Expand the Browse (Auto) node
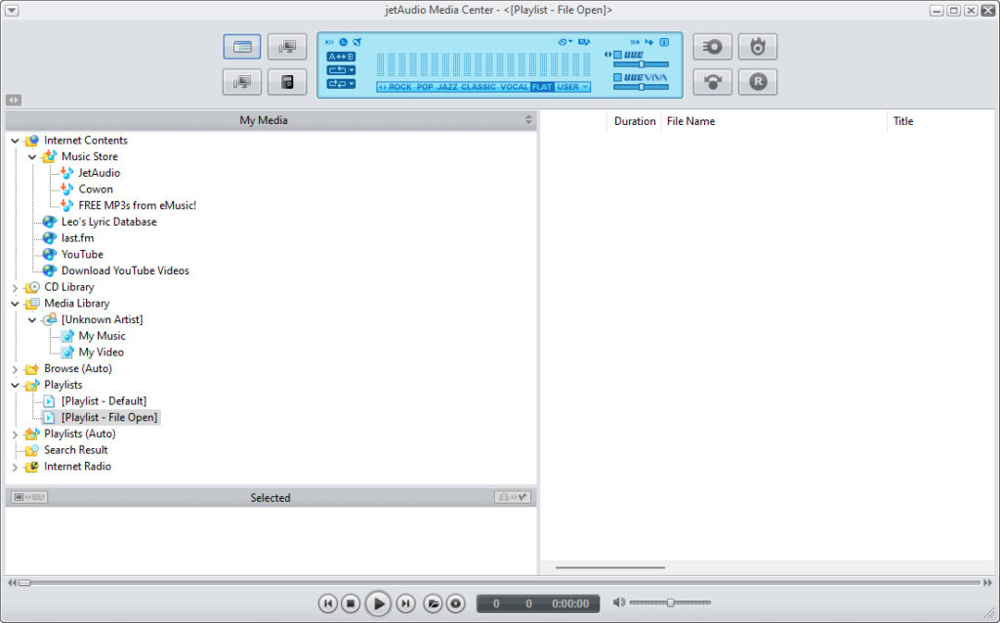The width and height of the screenshot is (1000, 623). pyautogui.click(x=15, y=369)
